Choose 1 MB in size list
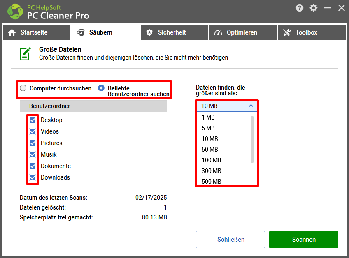 point(224,117)
